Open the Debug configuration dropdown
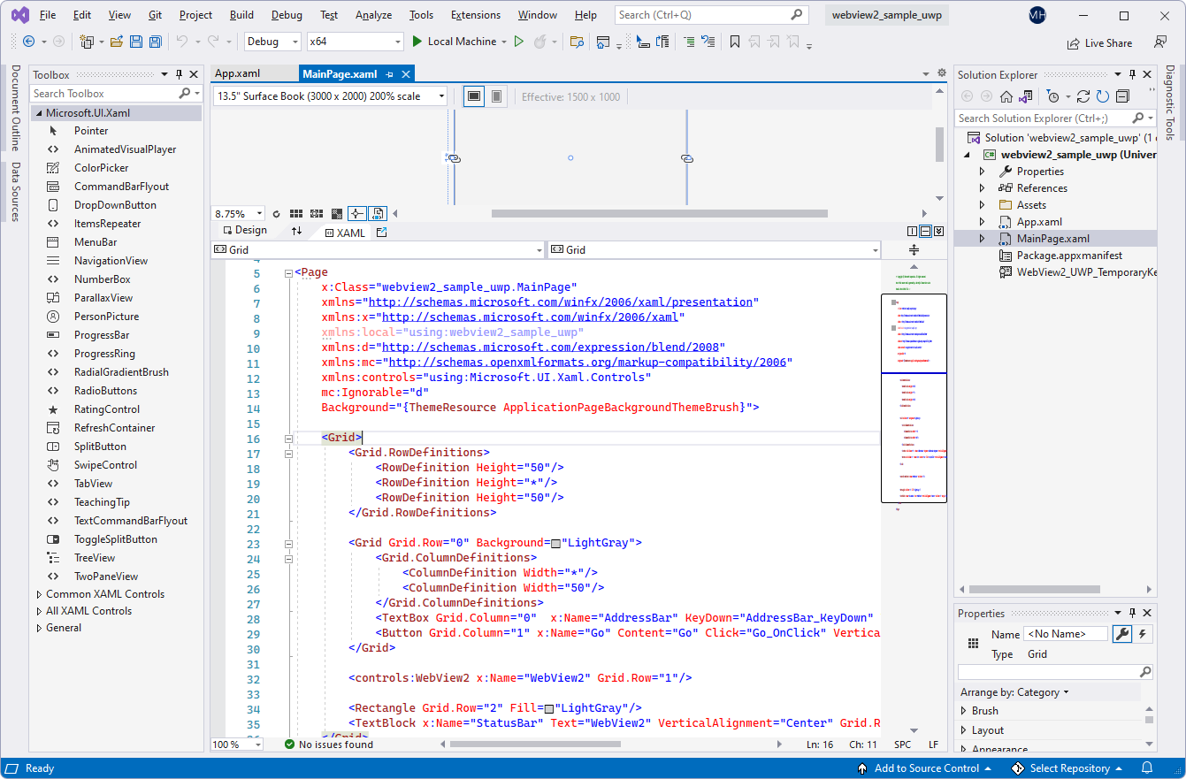 pos(294,41)
